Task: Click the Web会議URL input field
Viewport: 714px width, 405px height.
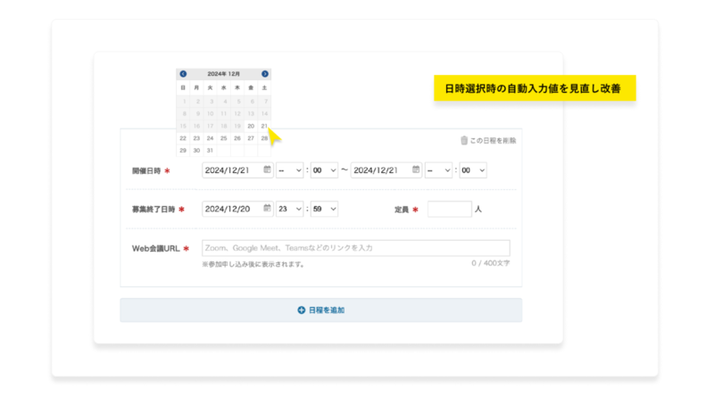Action: point(356,248)
